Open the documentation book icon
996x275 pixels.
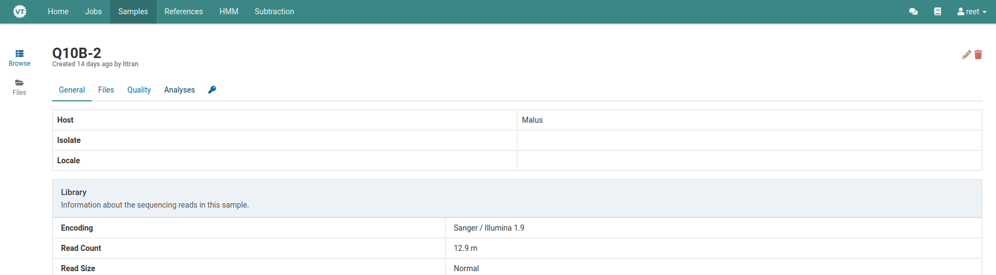[x=937, y=12]
